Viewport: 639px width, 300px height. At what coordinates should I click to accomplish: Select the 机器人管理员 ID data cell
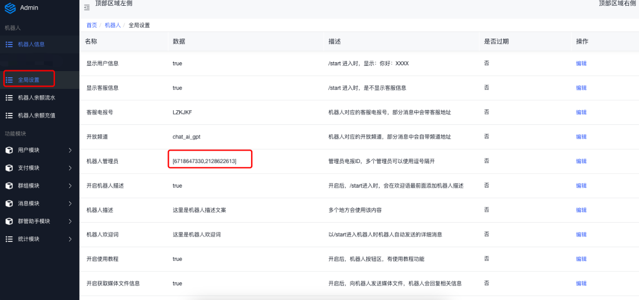click(204, 161)
